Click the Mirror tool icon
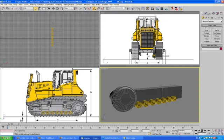Screen dimensions: 224x140 [128, 9]
